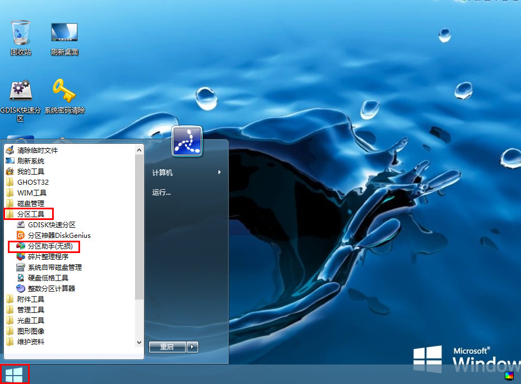Expand the 计算机 submenu arrow

point(219,172)
